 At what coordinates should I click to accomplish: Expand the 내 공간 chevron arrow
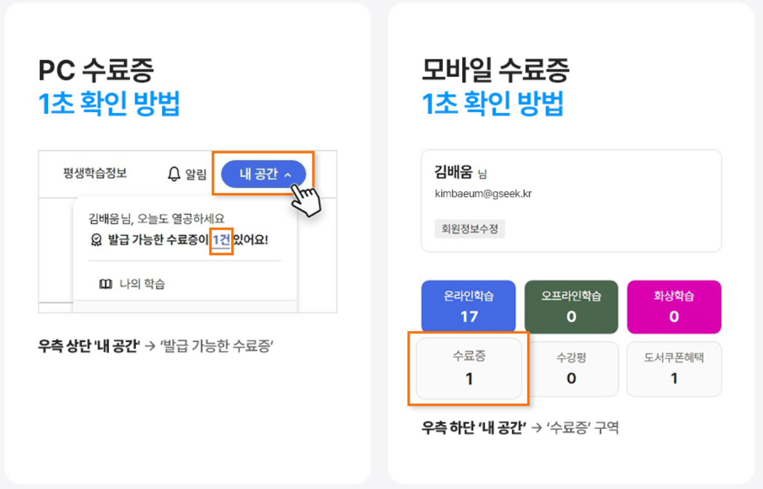287,175
